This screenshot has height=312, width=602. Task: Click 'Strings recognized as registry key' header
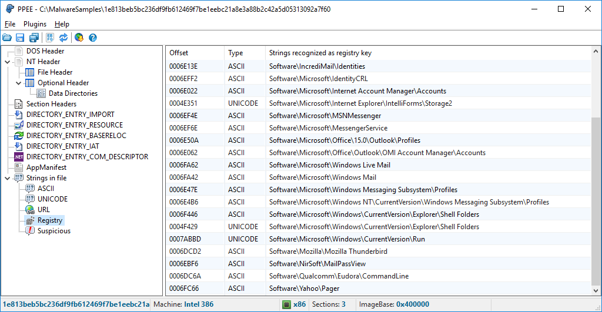(x=320, y=53)
